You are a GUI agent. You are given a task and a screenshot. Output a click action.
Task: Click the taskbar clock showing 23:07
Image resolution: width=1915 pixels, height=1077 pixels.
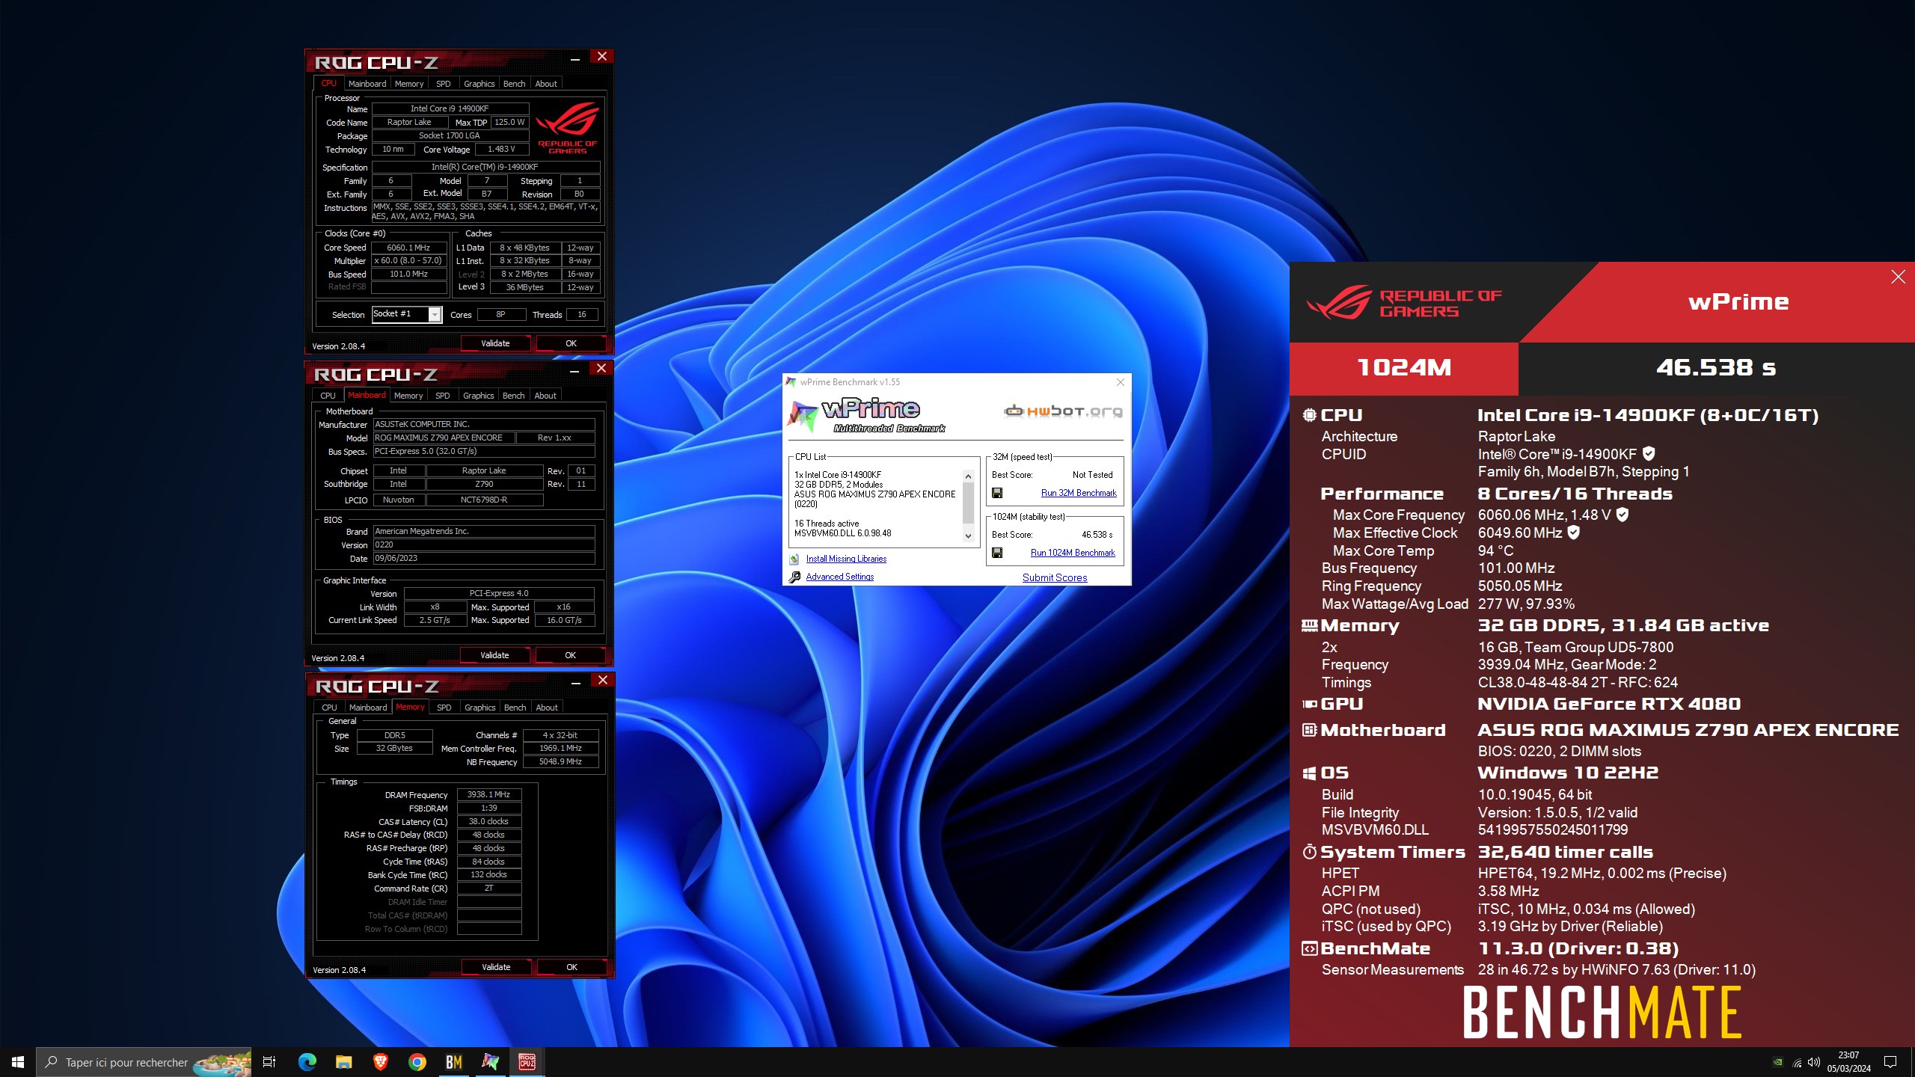[1848, 1062]
